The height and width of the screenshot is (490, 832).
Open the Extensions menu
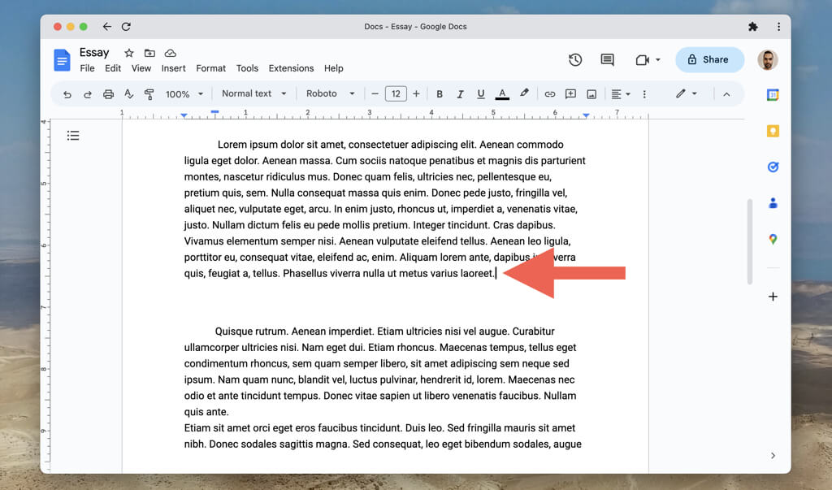click(x=291, y=68)
